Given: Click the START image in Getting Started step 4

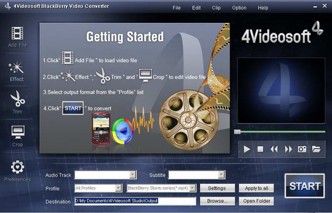Looking at the screenshot, I should [x=73, y=108].
